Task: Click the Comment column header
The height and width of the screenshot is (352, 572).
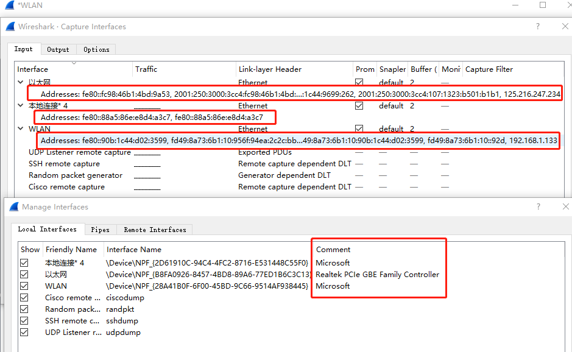Action: click(x=333, y=250)
